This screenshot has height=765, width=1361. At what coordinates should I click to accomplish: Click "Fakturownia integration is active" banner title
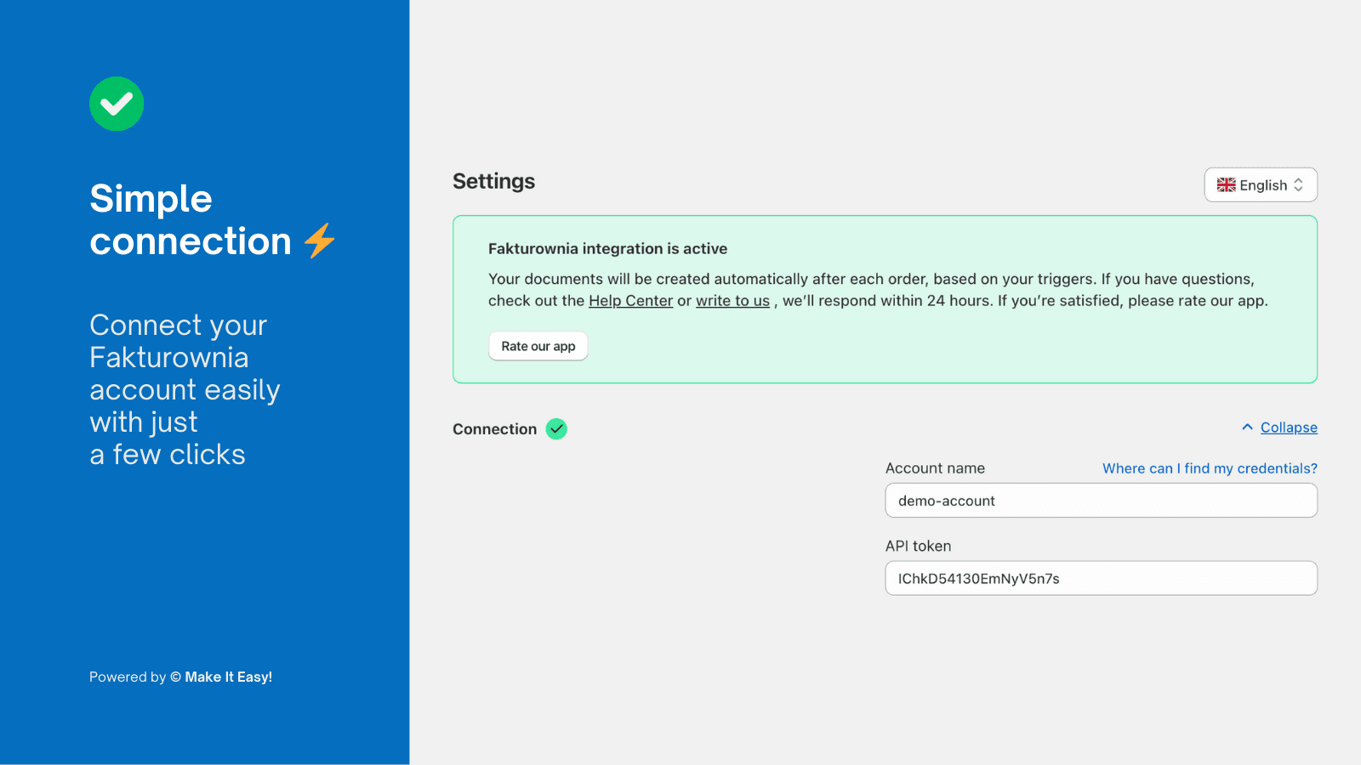coord(607,249)
